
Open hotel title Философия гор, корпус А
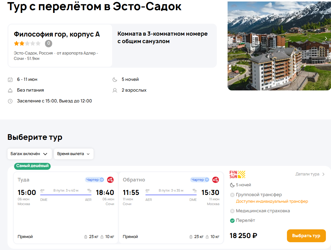[57, 34]
